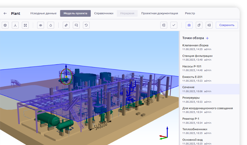
Task: Choose the Реактор Р-1 viewpoint
Action: click(210, 120)
